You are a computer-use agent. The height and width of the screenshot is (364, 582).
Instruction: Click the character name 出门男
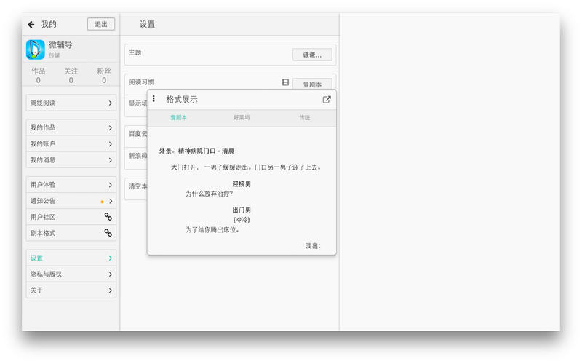[x=242, y=210]
